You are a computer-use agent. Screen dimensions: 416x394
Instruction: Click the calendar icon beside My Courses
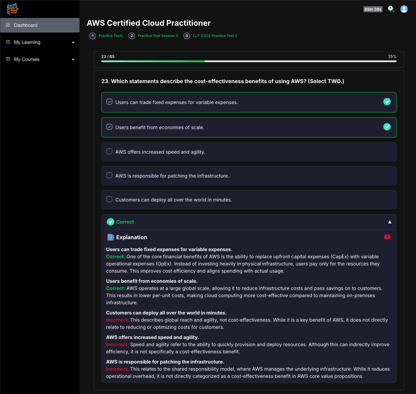(8, 59)
